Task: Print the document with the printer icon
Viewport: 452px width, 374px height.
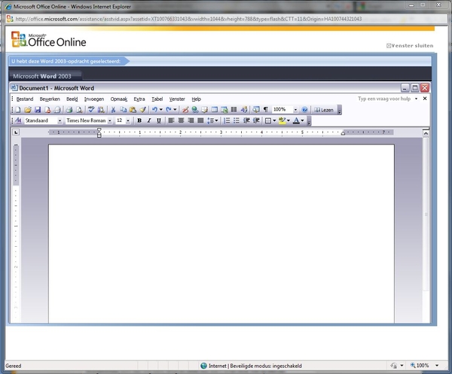Action: point(69,110)
